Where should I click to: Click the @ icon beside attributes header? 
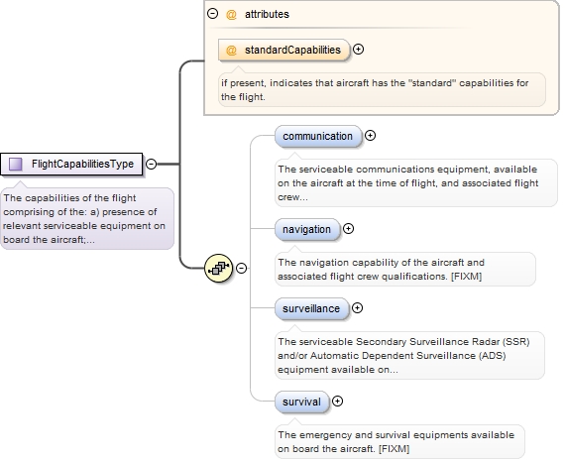pos(231,15)
